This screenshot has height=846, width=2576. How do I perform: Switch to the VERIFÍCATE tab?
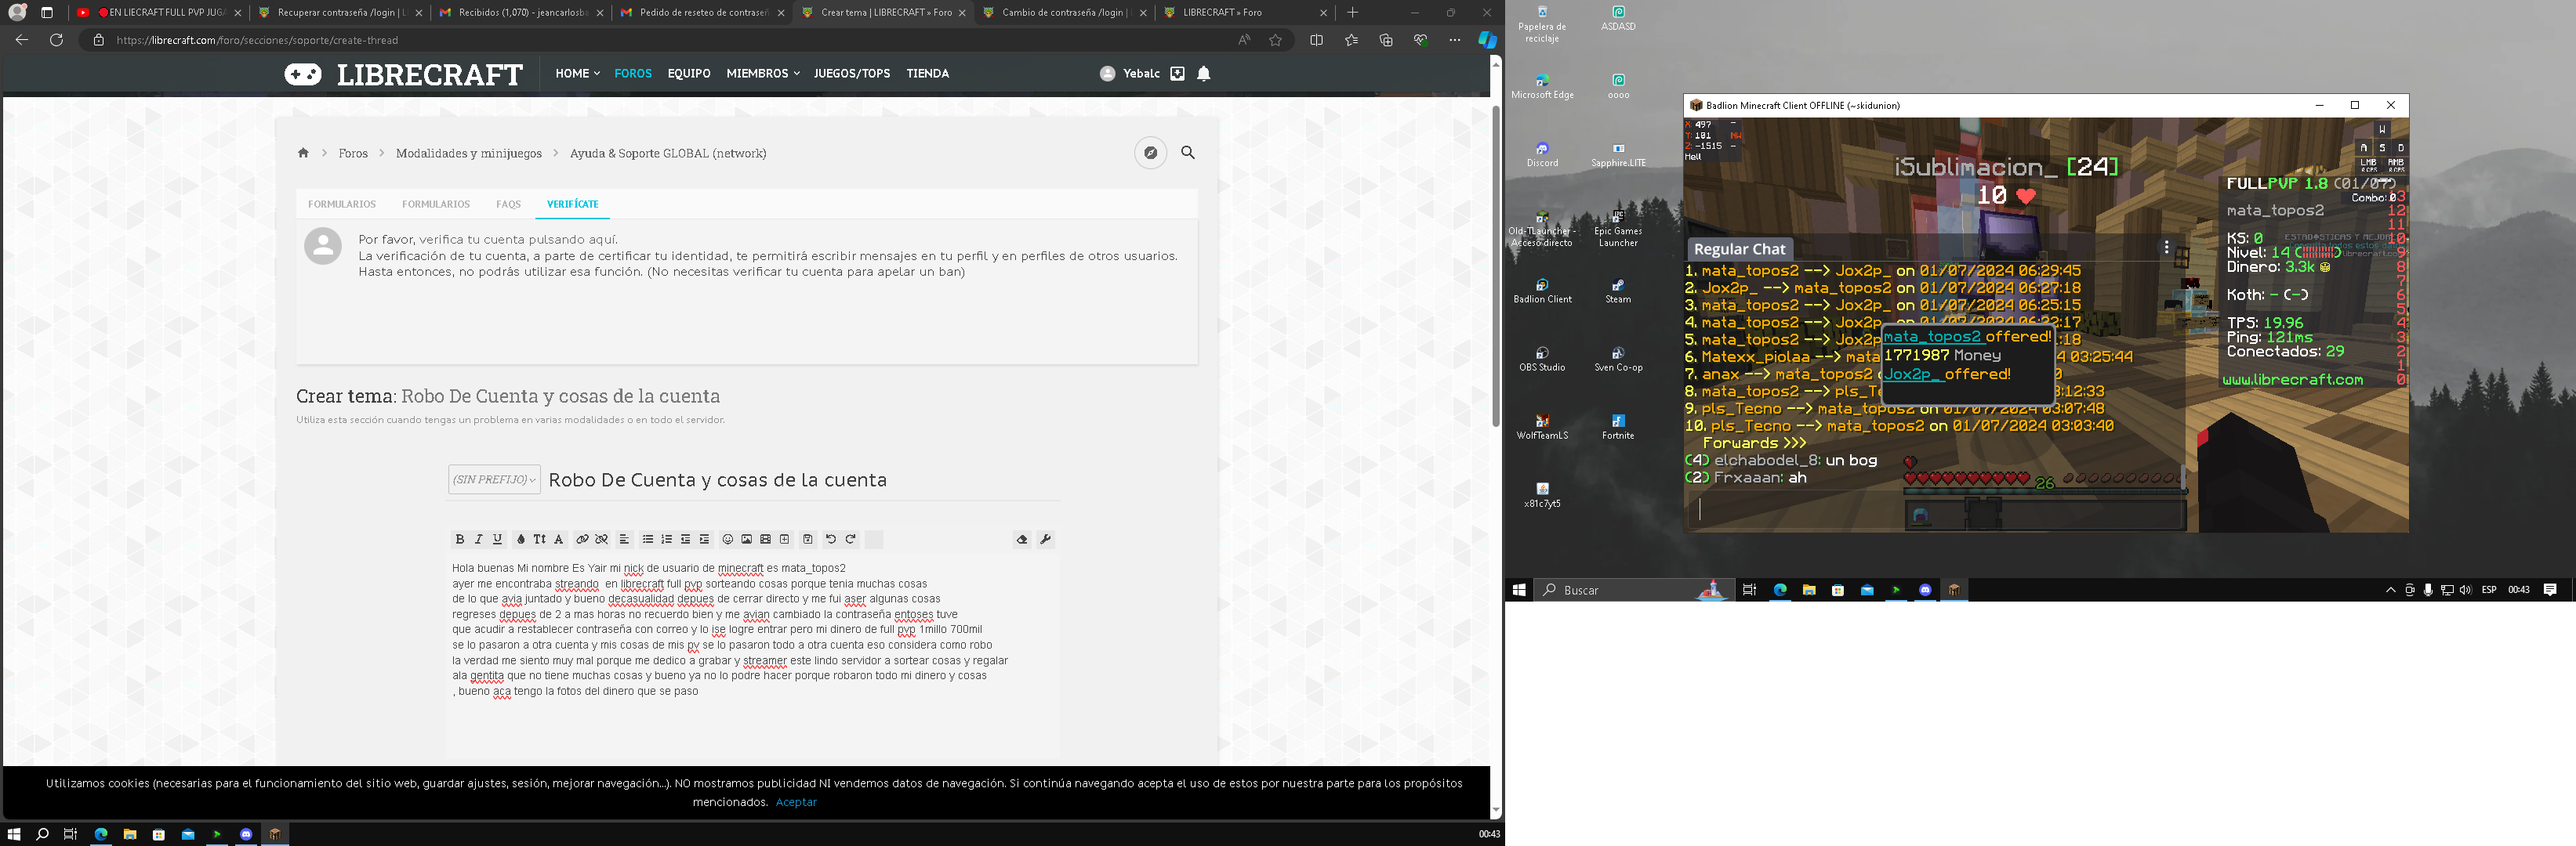coord(573,204)
